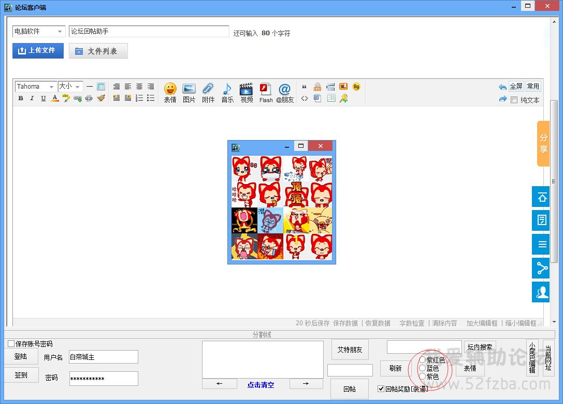
Task: Click the 用户名 username field
Action: pyautogui.click(x=104, y=357)
